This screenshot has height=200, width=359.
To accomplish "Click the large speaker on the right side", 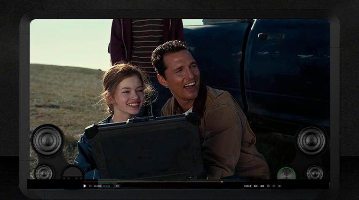I will pyautogui.click(x=311, y=139).
